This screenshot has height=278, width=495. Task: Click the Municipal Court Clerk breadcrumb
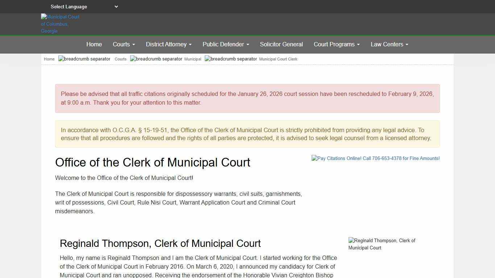(278, 59)
